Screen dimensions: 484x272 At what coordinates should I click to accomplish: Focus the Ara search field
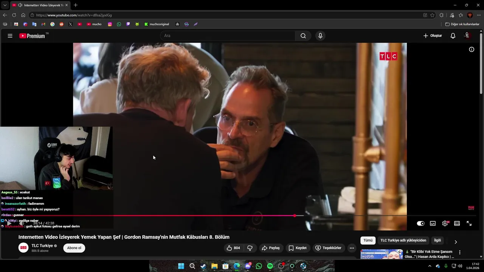click(228, 36)
